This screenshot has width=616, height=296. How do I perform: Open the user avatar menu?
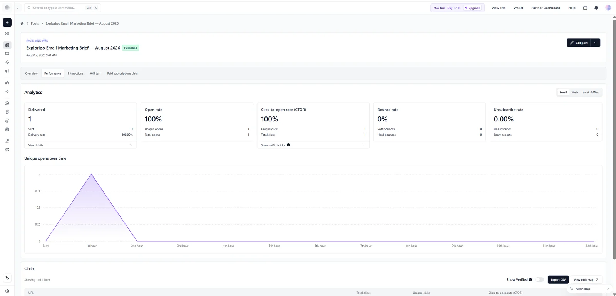(608, 8)
